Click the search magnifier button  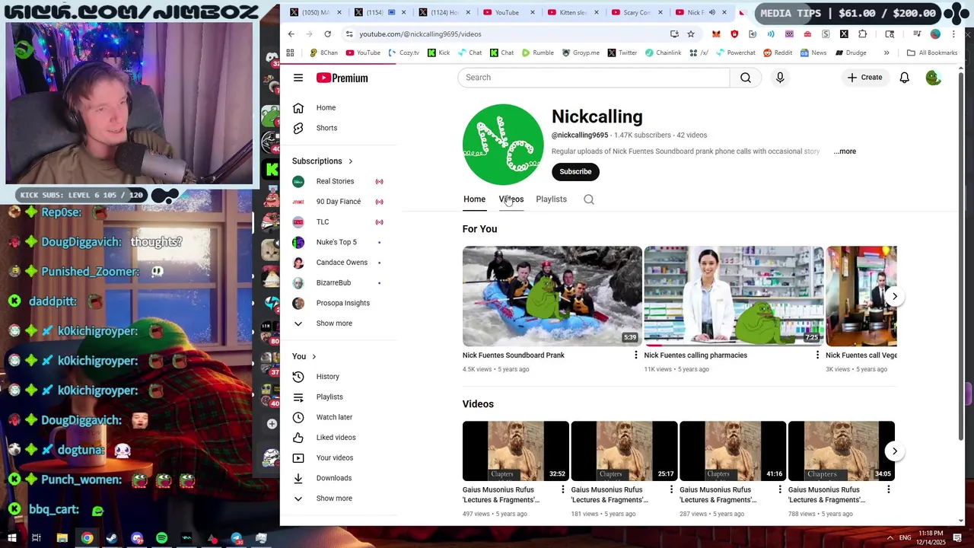pyautogui.click(x=746, y=78)
